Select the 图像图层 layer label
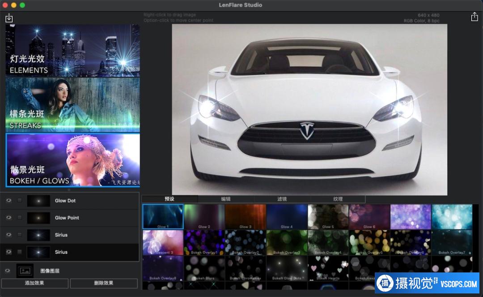 point(50,271)
